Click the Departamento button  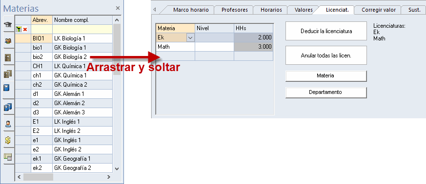coord(326,92)
